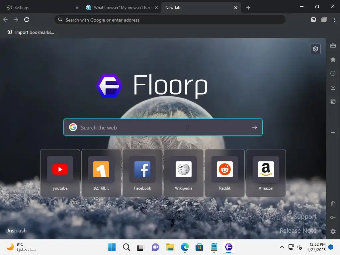Open the weather widget showing 9°C
The height and width of the screenshot is (255, 340).
[x=21, y=247]
